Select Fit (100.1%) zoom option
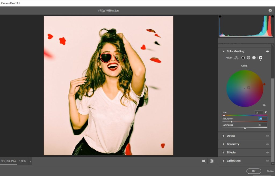This screenshot has width=275, height=176. point(8,161)
